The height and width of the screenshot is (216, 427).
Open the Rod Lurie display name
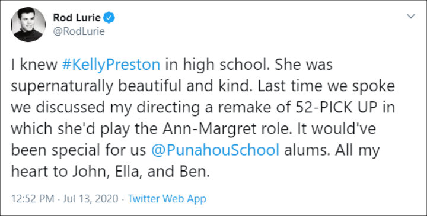[77, 18]
